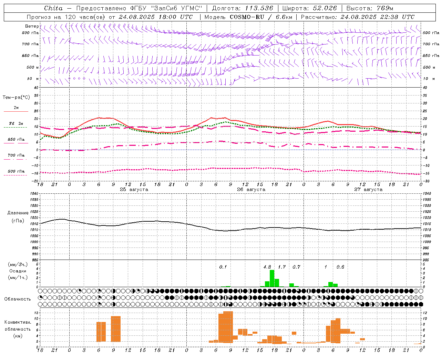The width and height of the screenshot is (441, 353).
Task: Click the "(мм/1ч.)" unit label
Action: tap(18, 278)
